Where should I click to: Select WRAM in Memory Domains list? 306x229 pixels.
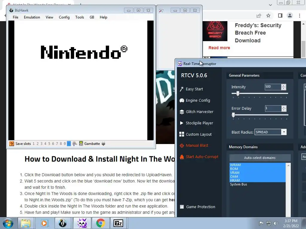(x=257, y=165)
